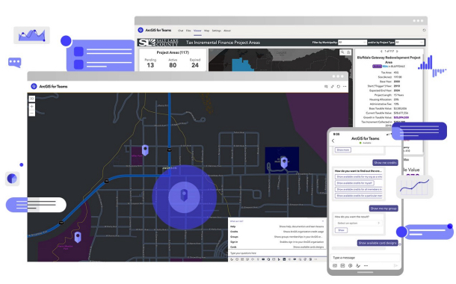The width and height of the screenshot is (456, 284).
Task: Click the 'Show me credits' chat message
Action: point(385,163)
